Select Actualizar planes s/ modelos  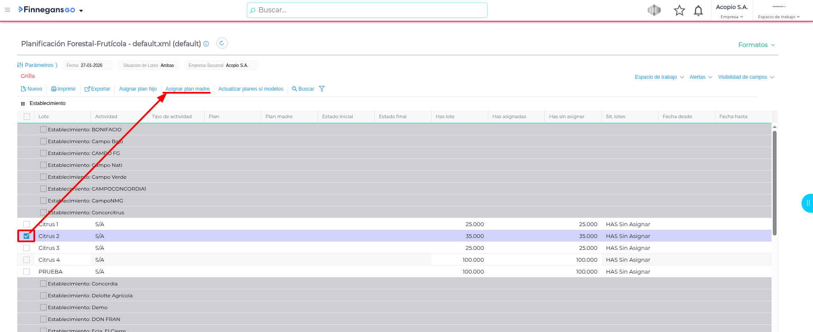(251, 89)
